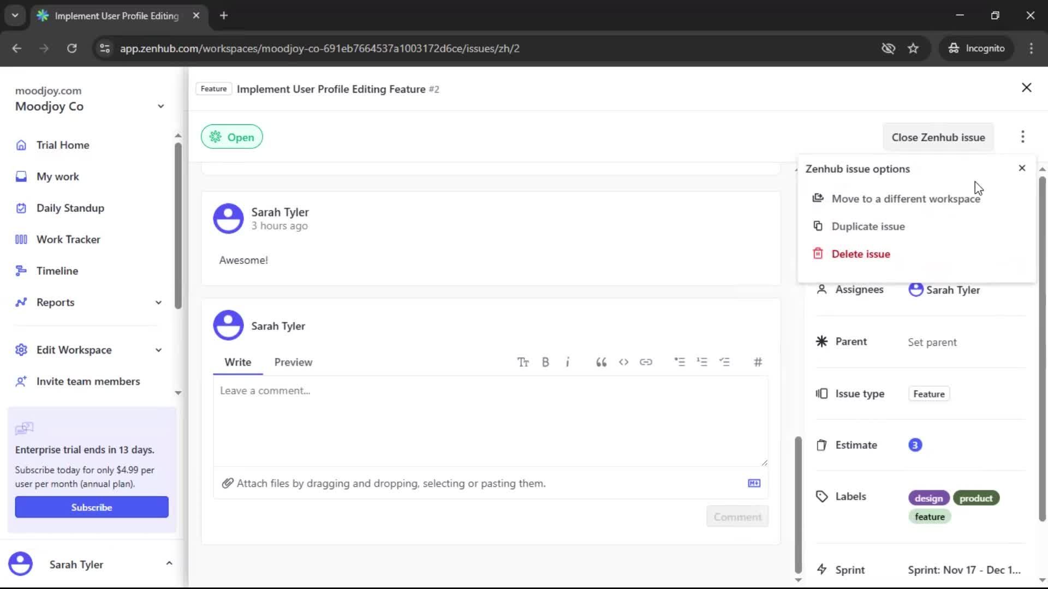Select the green product label

(976, 497)
